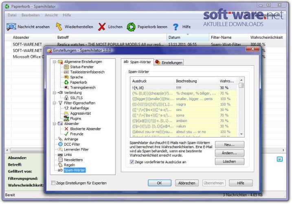Click the Wiederherstellen arrow icon
292x204 pixels.
[x=59, y=27]
